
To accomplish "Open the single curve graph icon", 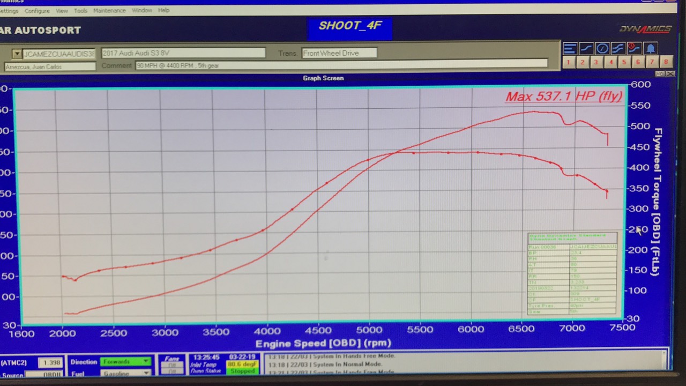I will (x=586, y=49).
